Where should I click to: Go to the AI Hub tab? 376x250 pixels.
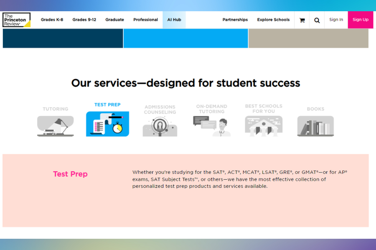pyautogui.click(x=174, y=20)
